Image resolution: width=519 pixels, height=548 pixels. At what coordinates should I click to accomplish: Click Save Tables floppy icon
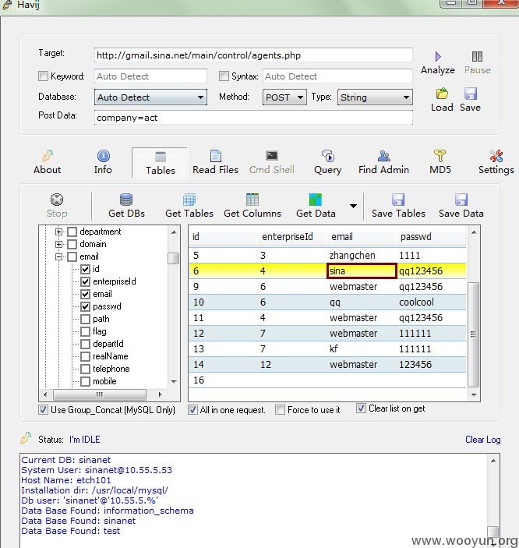click(x=398, y=200)
